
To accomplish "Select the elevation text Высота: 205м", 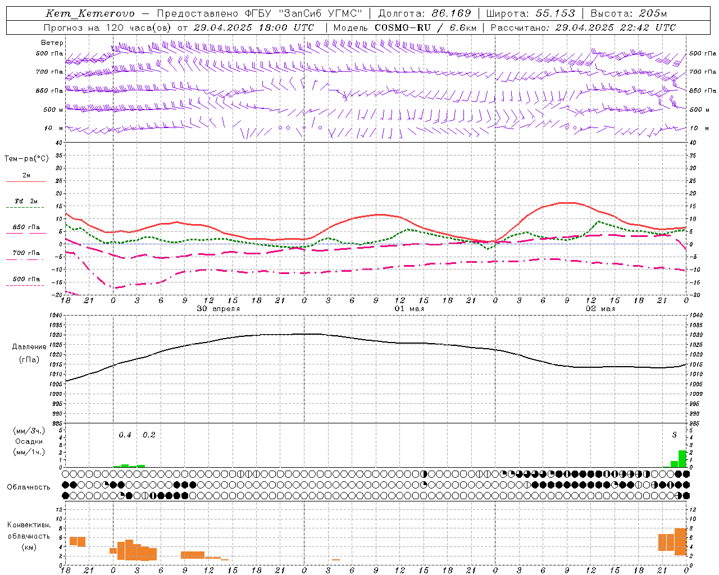I will [629, 13].
